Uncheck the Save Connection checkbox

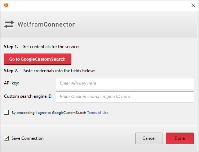(6, 138)
